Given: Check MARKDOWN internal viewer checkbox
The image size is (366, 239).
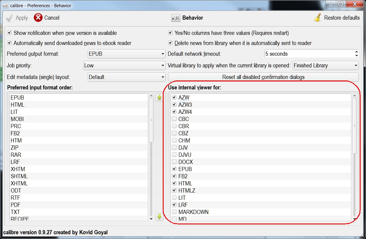Looking at the screenshot, I should (174, 212).
